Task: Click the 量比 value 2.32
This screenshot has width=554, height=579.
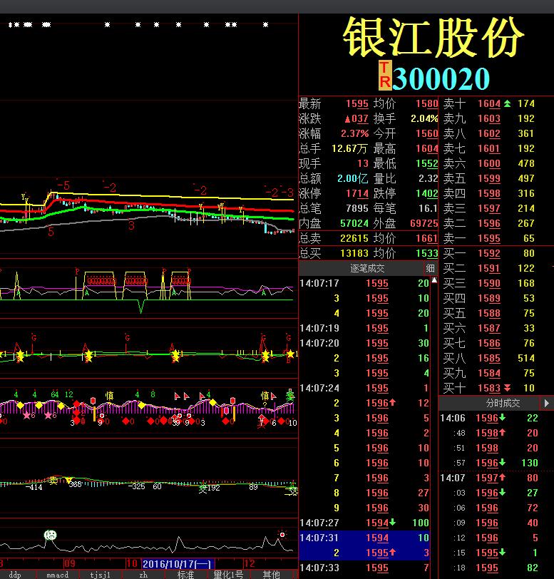Action: coord(428,179)
